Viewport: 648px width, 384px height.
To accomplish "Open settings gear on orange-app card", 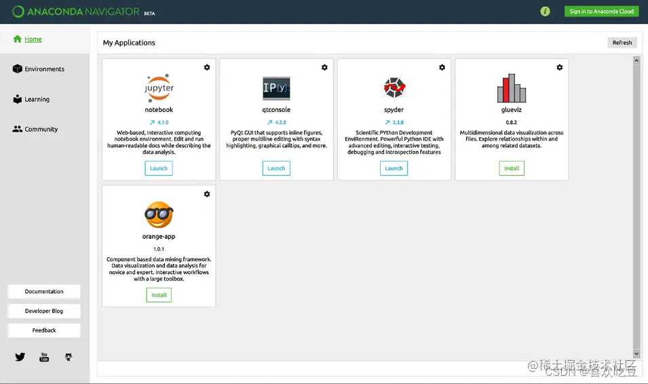I will point(207,194).
